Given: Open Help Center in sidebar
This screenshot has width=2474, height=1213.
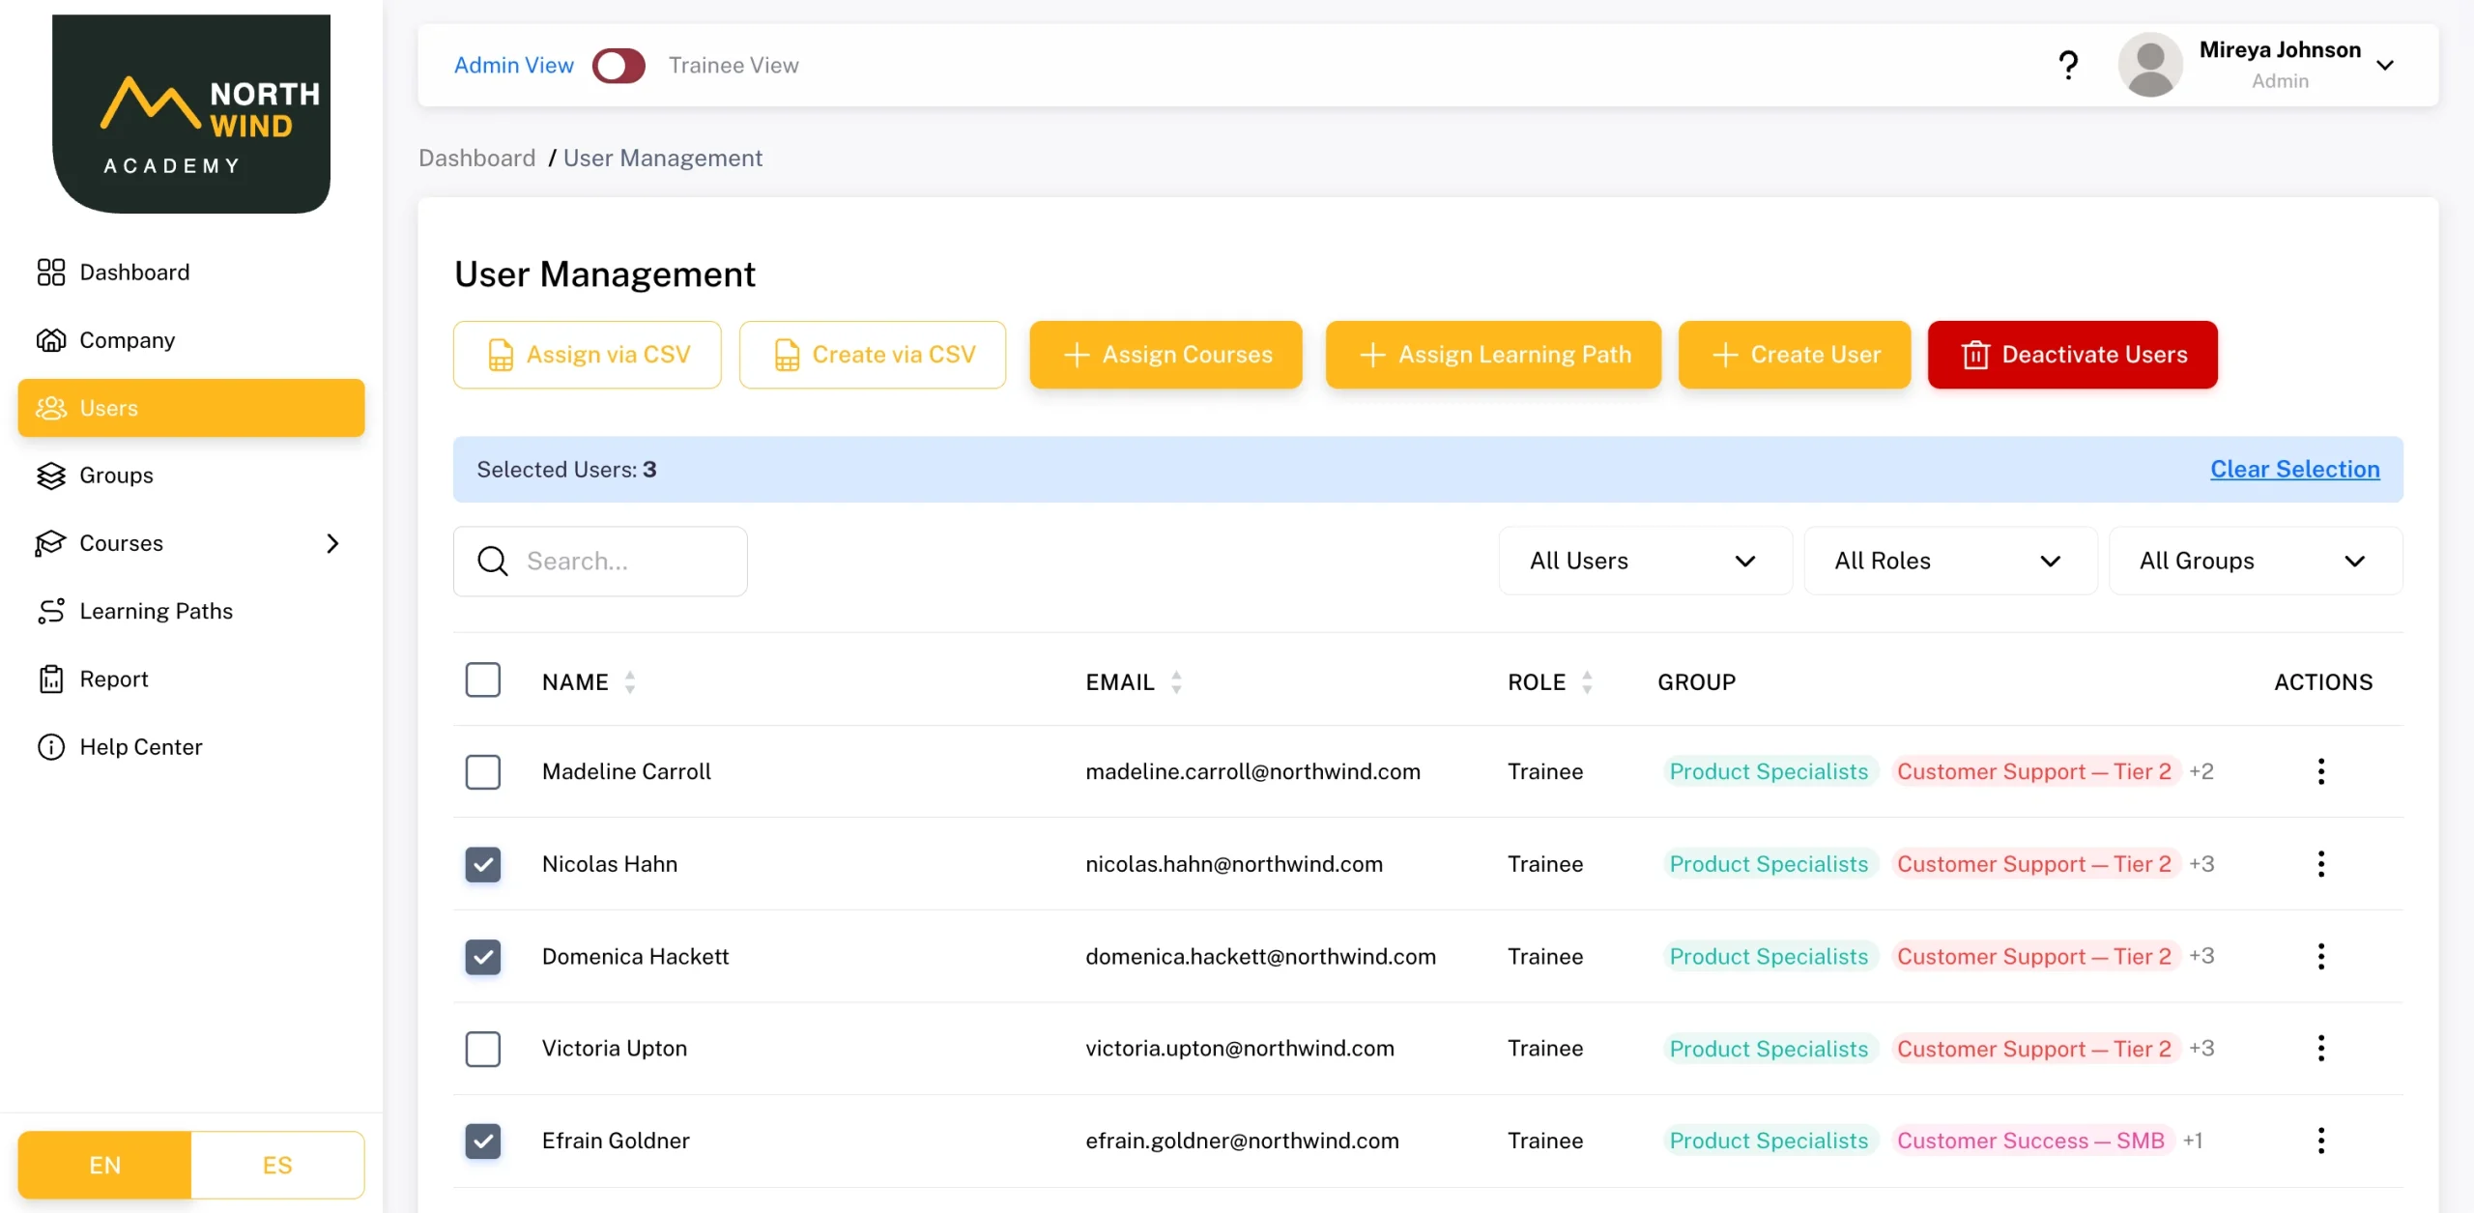Looking at the screenshot, I should pyautogui.click(x=191, y=747).
